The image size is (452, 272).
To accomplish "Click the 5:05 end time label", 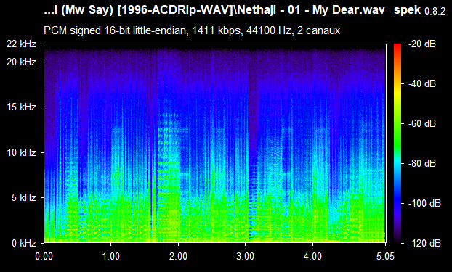I will click(385, 256).
